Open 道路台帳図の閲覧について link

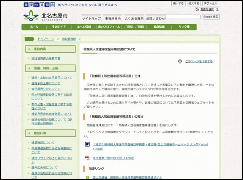pyautogui.click(x=52, y=122)
